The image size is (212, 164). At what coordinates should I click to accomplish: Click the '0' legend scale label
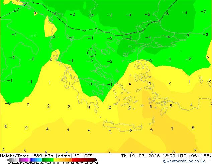[54, 163]
